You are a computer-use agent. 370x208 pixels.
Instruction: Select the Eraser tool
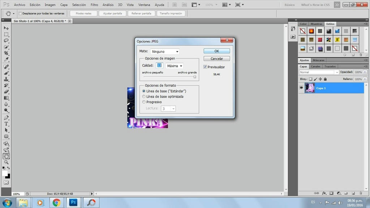(x=6, y=91)
